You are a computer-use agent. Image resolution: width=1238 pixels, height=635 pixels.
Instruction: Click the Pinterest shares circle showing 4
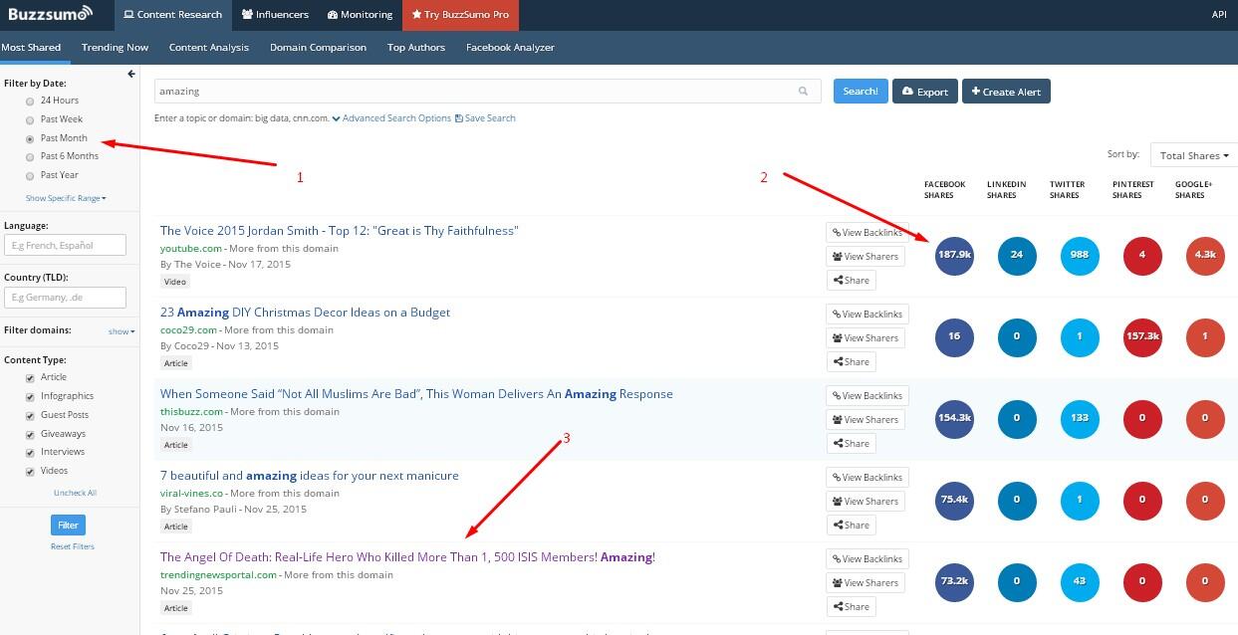(1142, 256)
